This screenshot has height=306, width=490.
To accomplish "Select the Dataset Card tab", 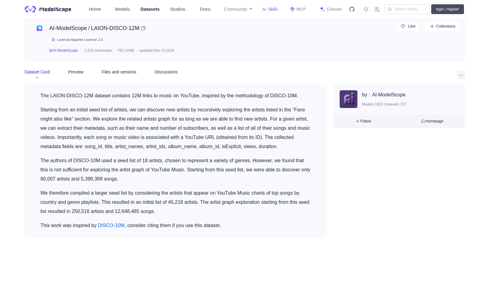I will click(x=37, y=72).
